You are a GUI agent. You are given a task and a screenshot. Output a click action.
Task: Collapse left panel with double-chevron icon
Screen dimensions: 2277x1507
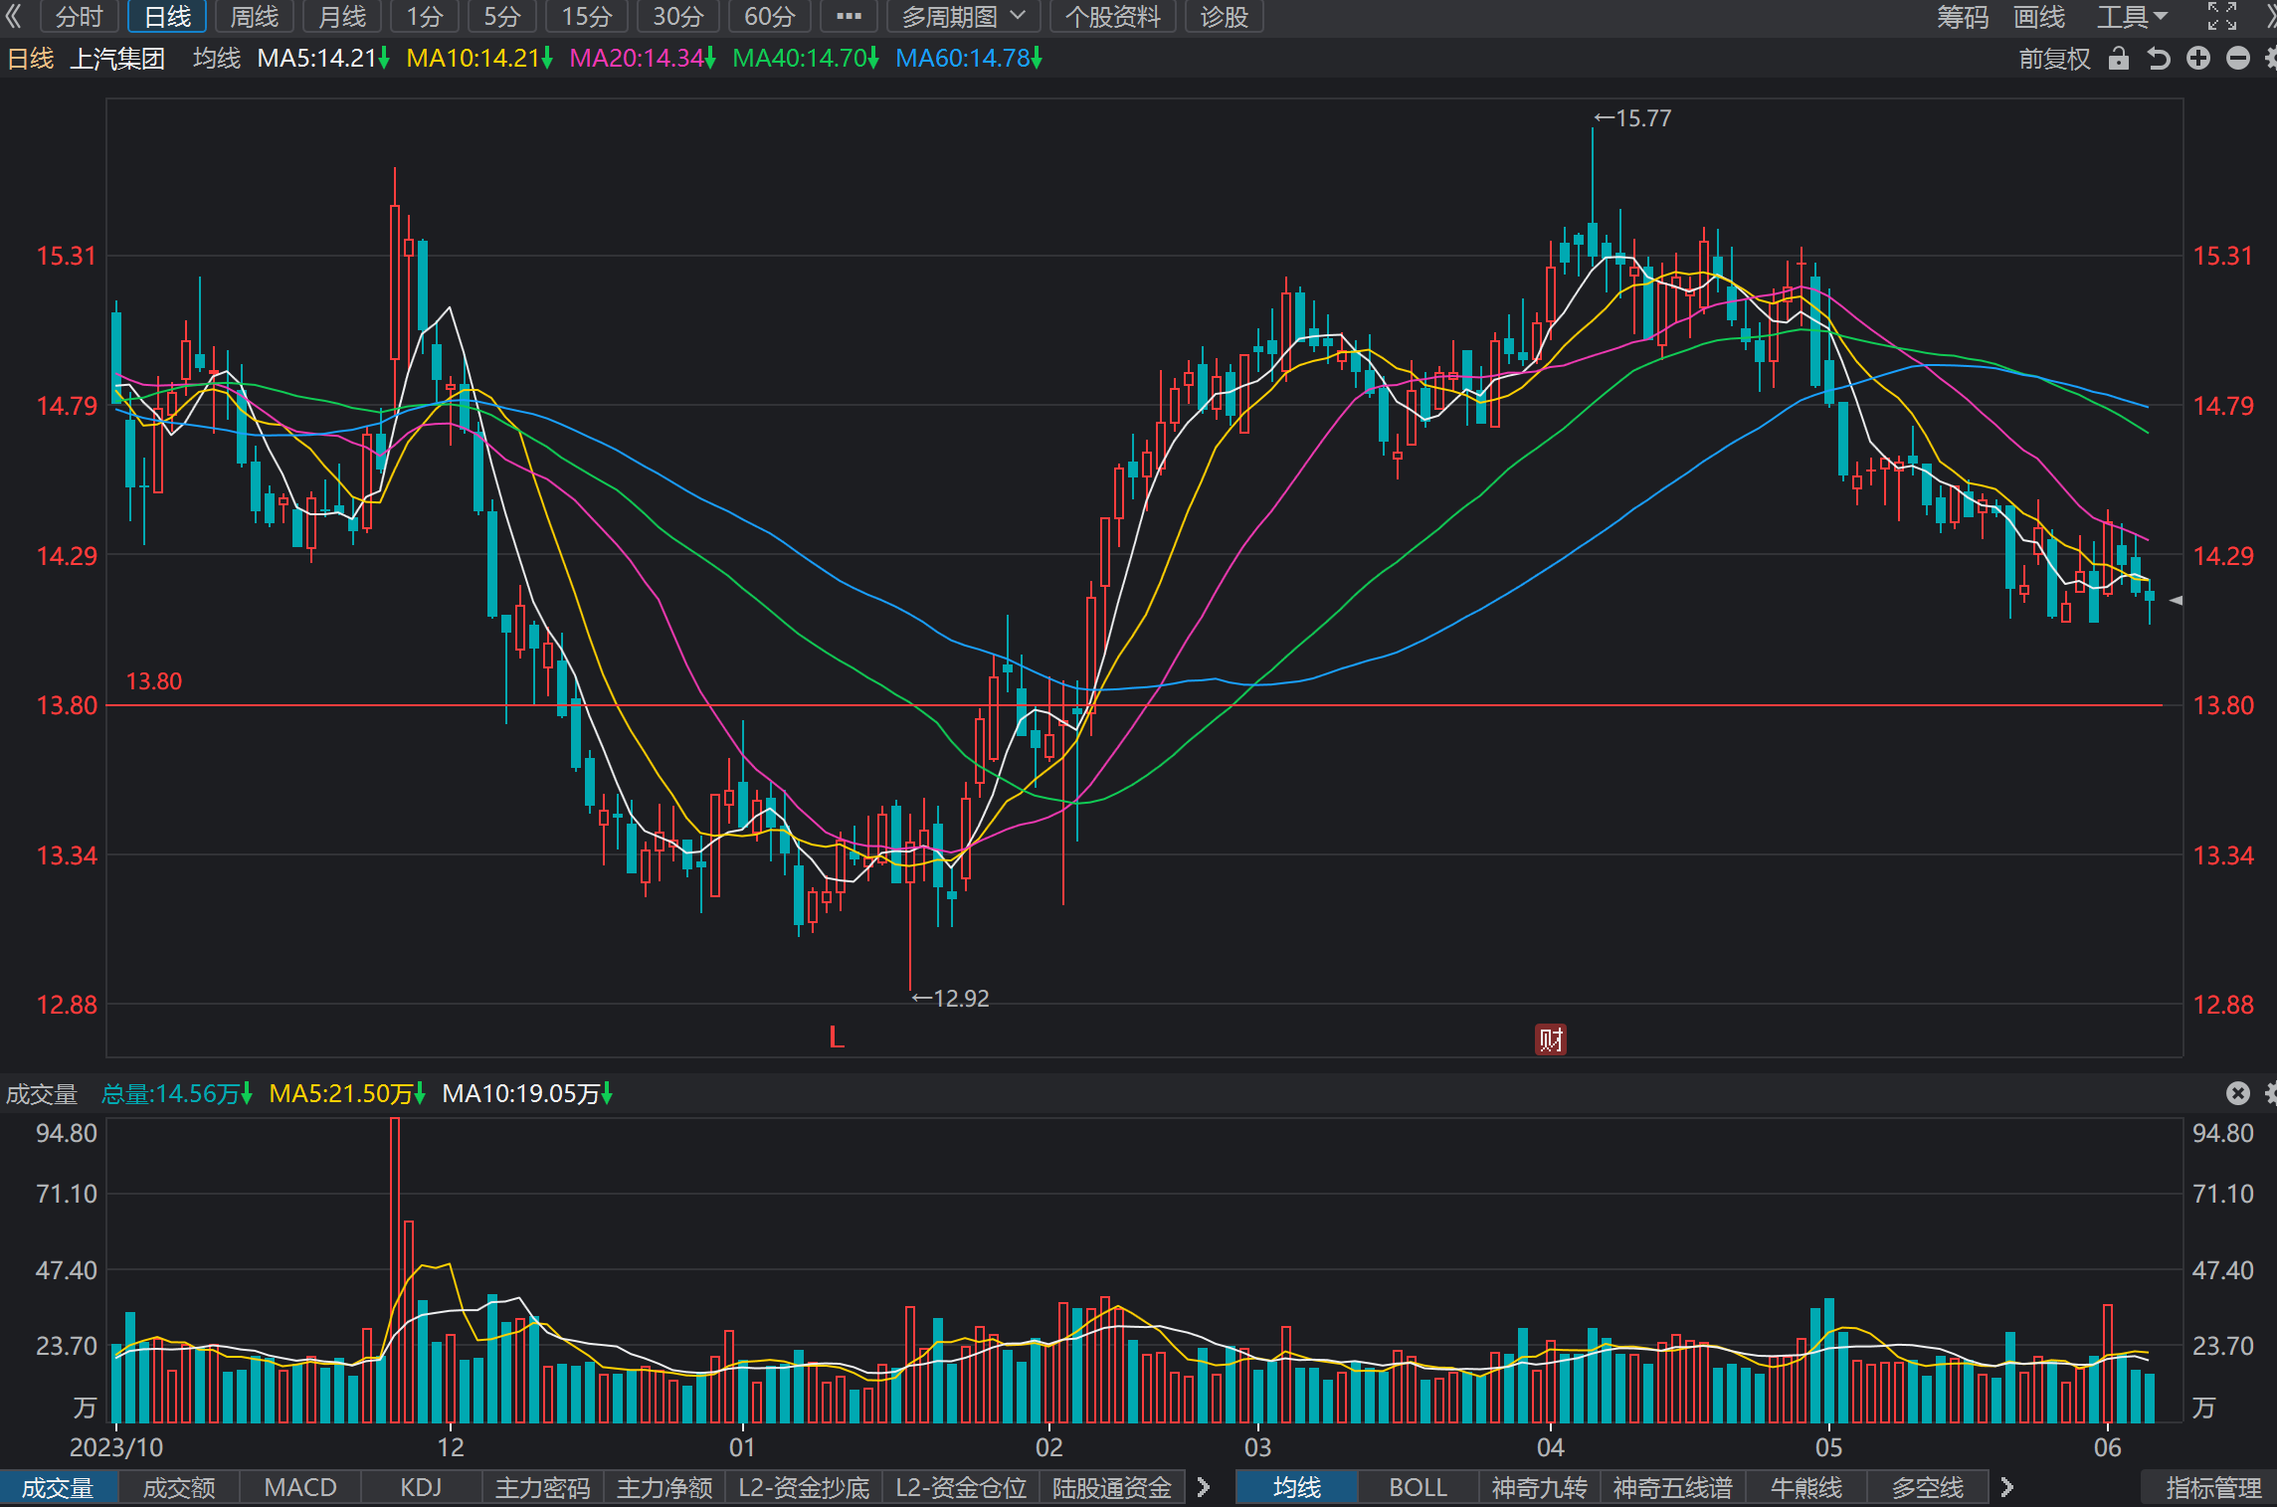tap(14, 16)
